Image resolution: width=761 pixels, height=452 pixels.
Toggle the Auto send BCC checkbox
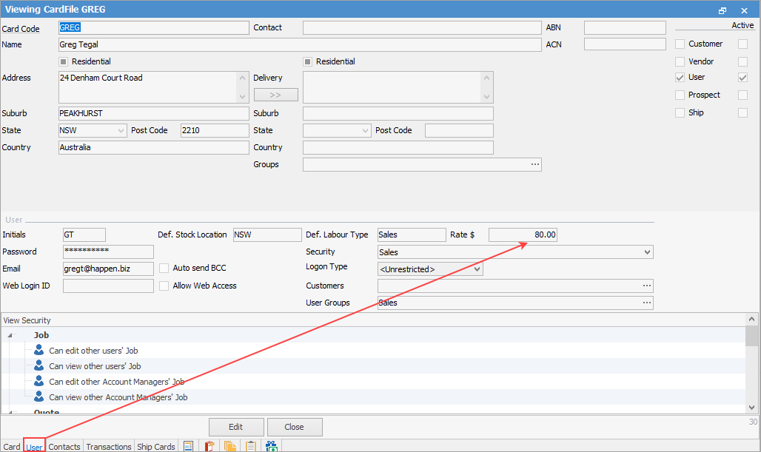point(164,269)
